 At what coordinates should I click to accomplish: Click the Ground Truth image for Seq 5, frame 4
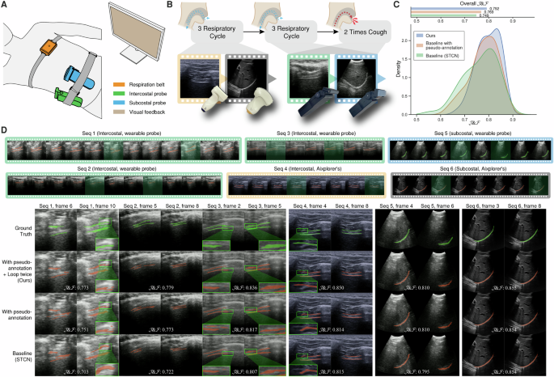coord(396,230)
